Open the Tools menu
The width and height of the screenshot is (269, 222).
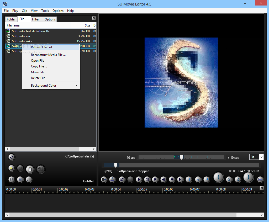point(45,11)
